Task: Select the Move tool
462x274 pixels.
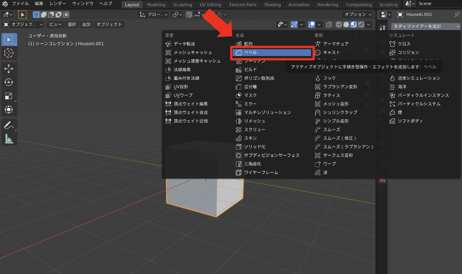Action: pyautogui.click(x=9, y=69)
